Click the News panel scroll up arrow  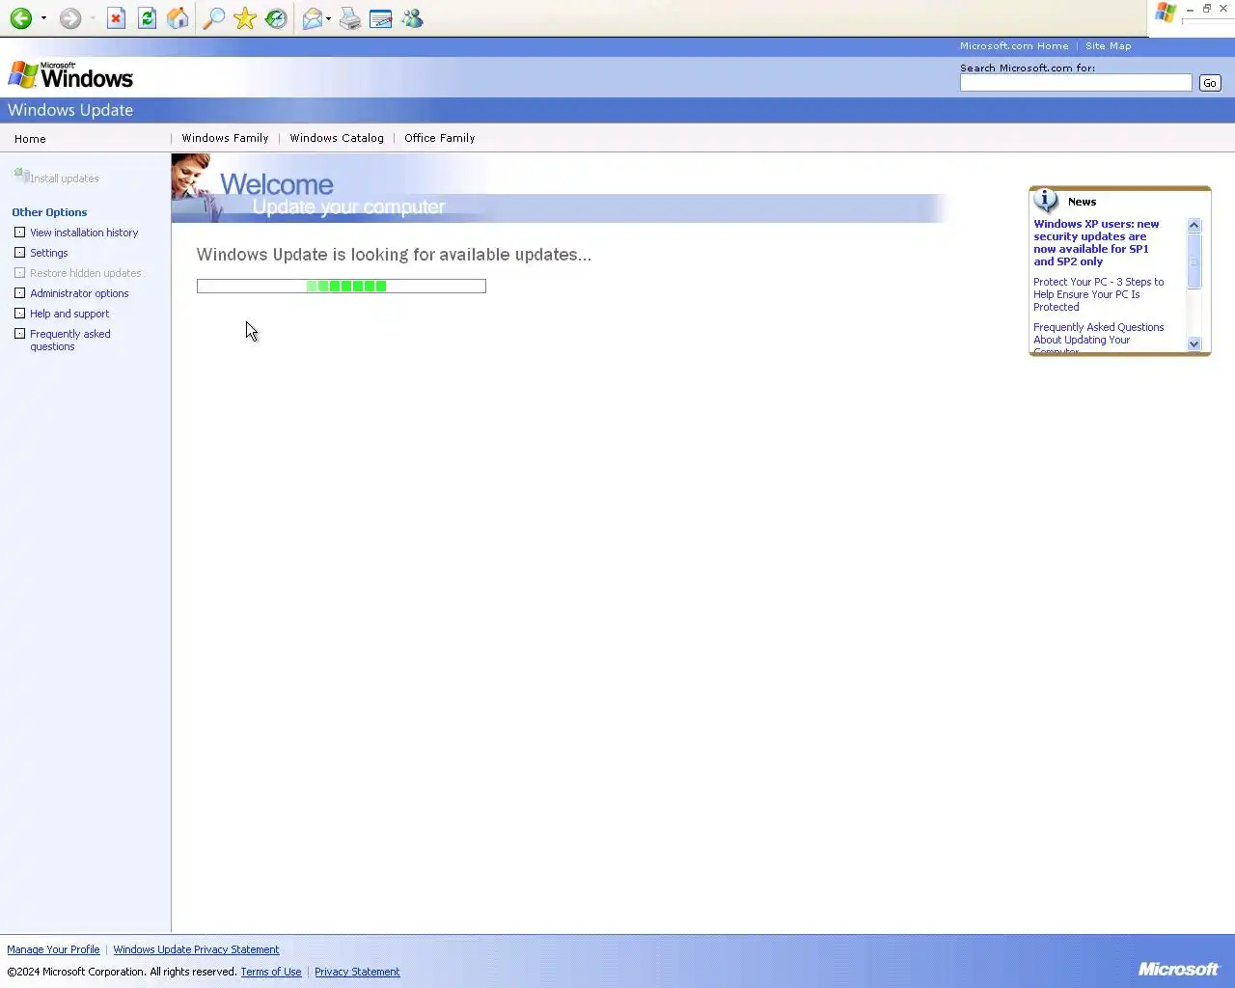(1194, 226)
